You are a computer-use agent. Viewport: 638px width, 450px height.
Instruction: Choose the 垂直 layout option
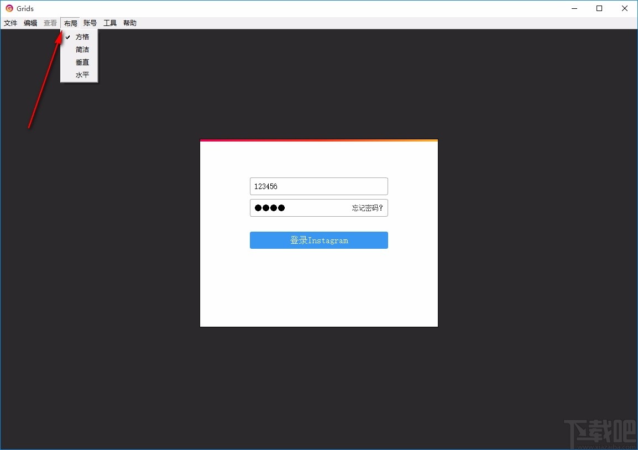(79, 62)
